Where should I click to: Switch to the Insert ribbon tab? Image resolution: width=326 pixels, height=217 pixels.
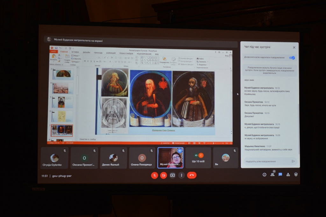point(75,52)
